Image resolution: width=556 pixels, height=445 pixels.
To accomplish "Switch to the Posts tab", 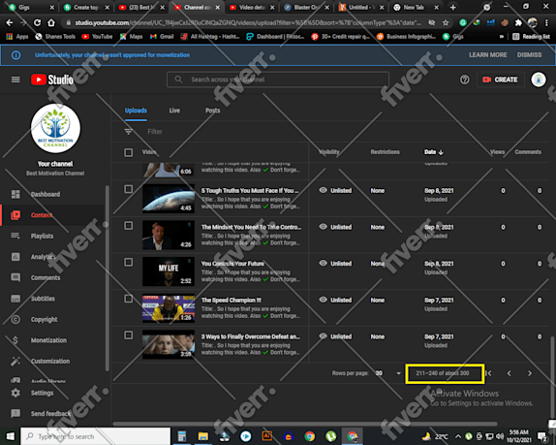I will 213,111.
